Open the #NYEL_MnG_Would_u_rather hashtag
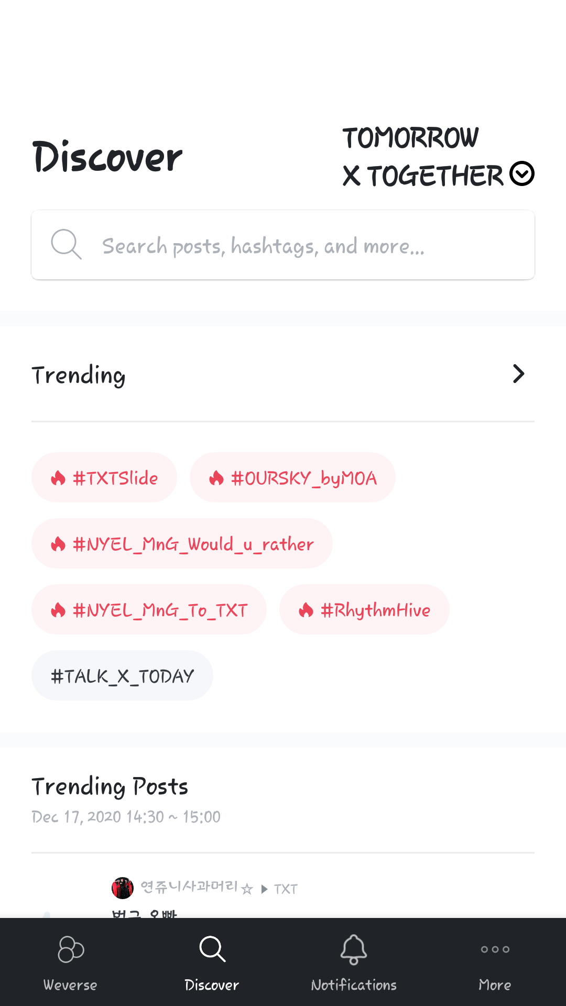The height and width of the screenshot is (1006, 566). 182,544
